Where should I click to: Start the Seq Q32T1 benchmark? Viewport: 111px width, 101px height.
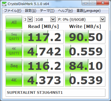(14, 37)
